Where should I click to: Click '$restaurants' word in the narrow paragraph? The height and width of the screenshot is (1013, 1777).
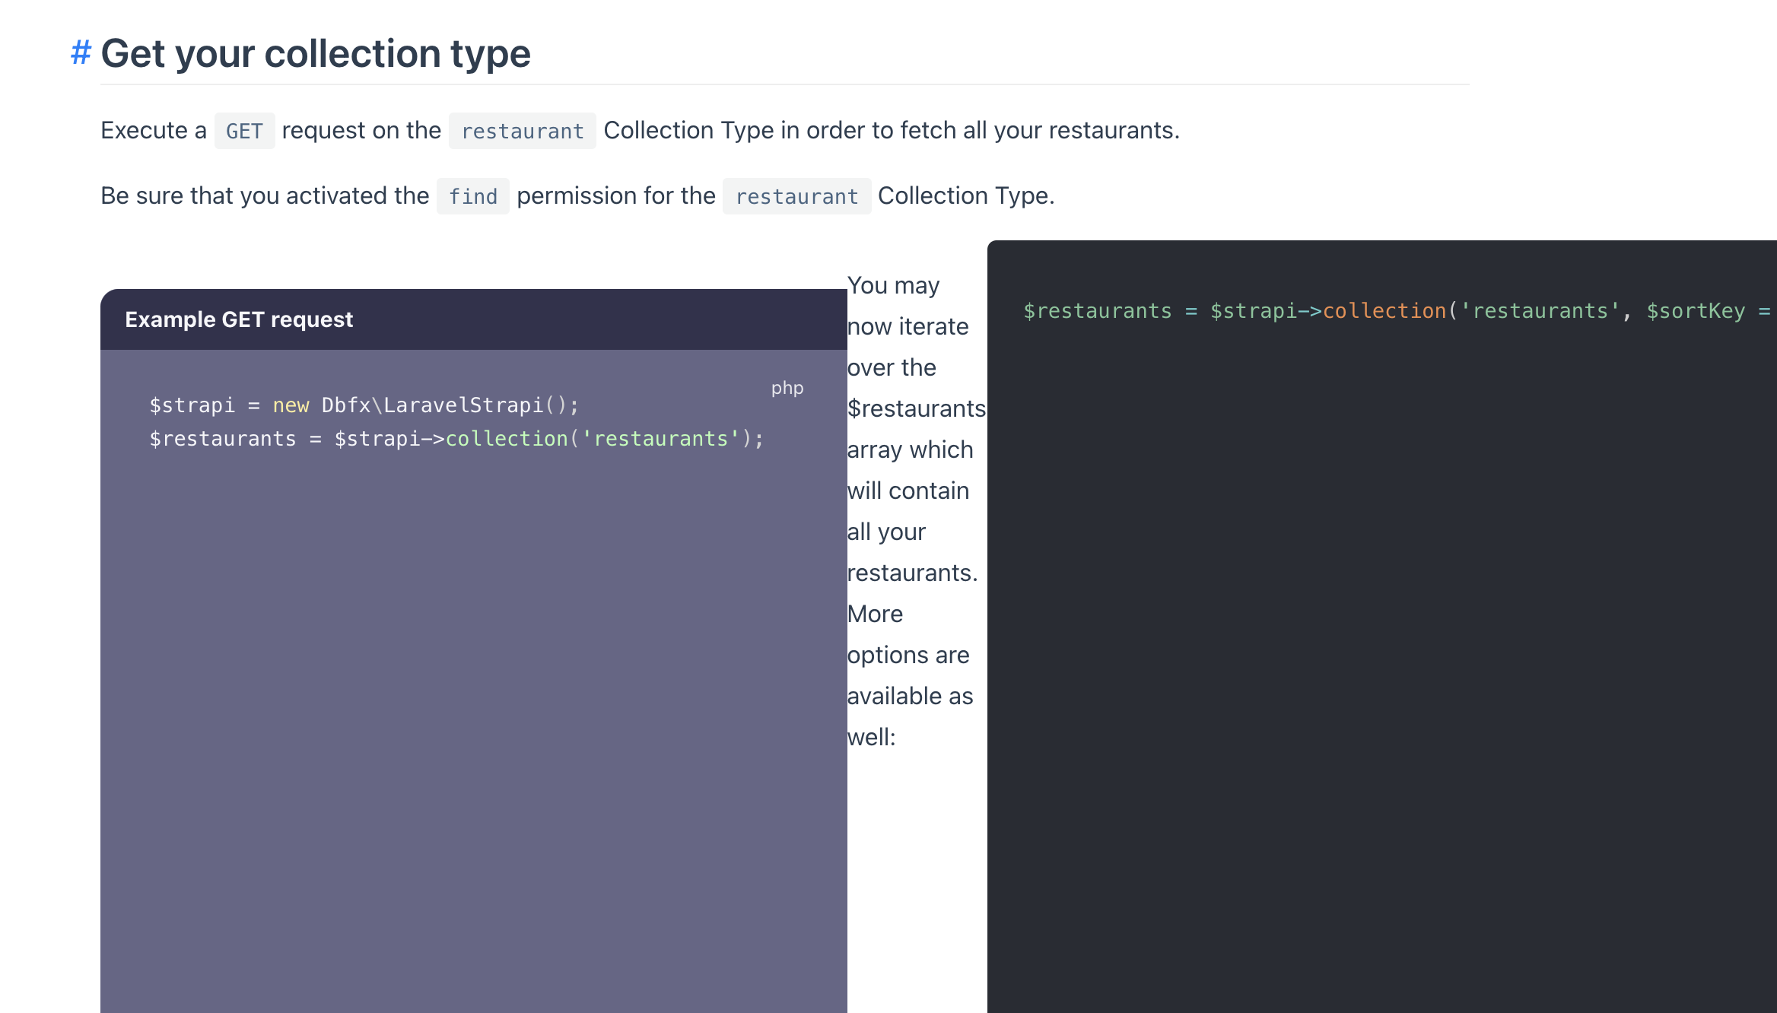click(916, 408)
